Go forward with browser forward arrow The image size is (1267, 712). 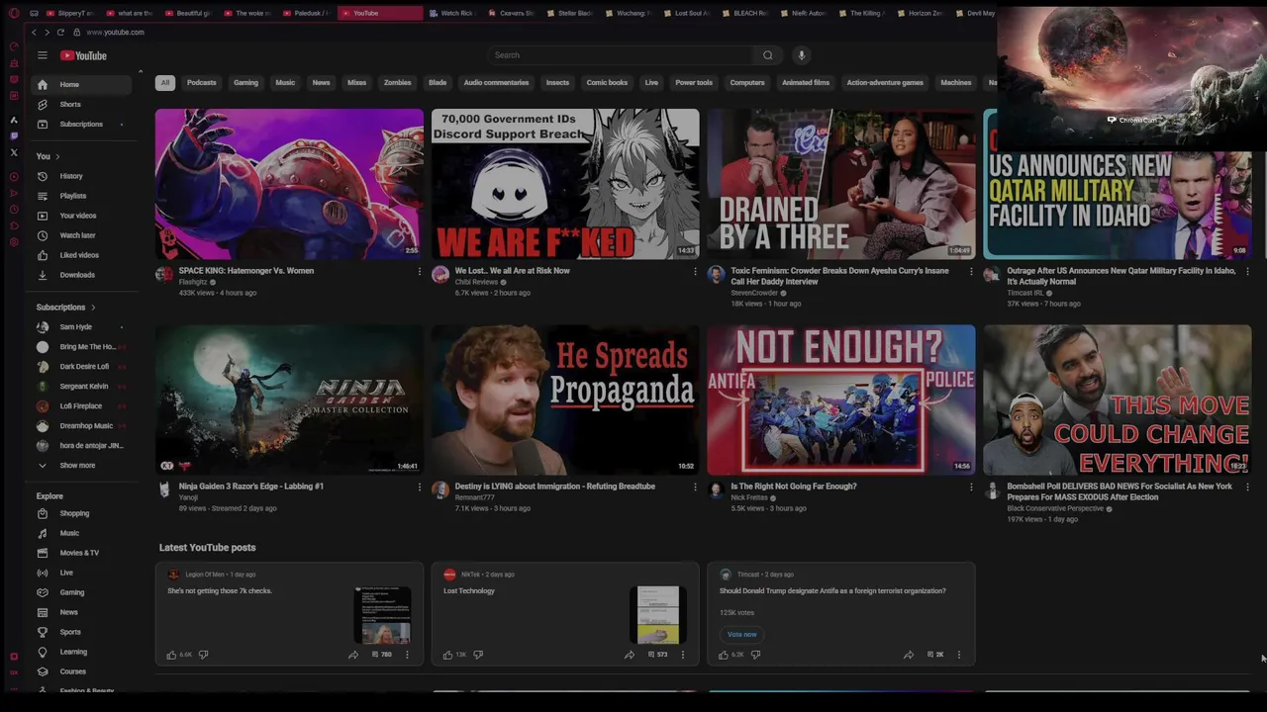47,33
